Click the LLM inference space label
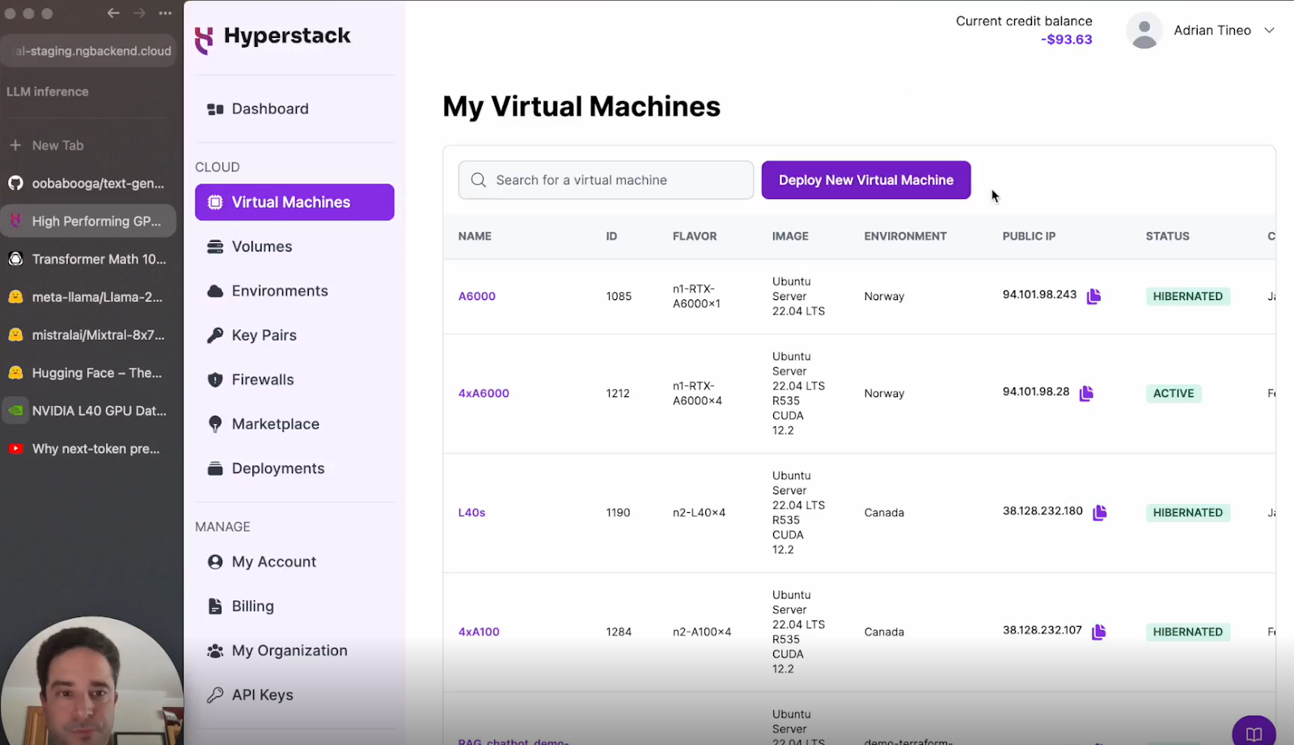The width and height of the screenshot is (1294, 745). tap(48, 91)
